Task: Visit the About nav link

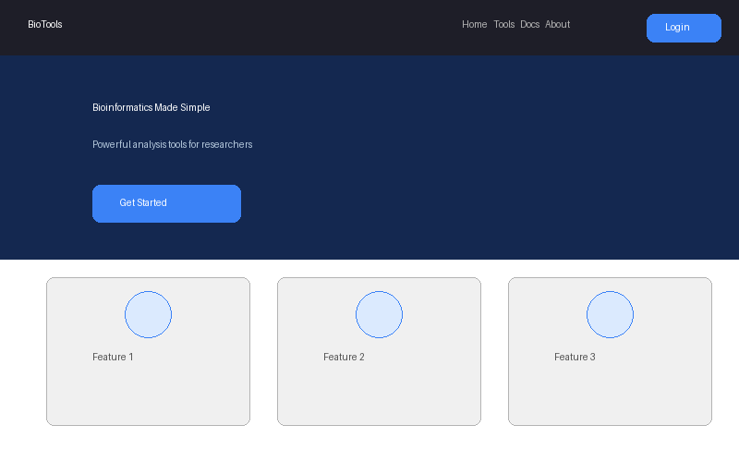Action: (x=557, y=25)
